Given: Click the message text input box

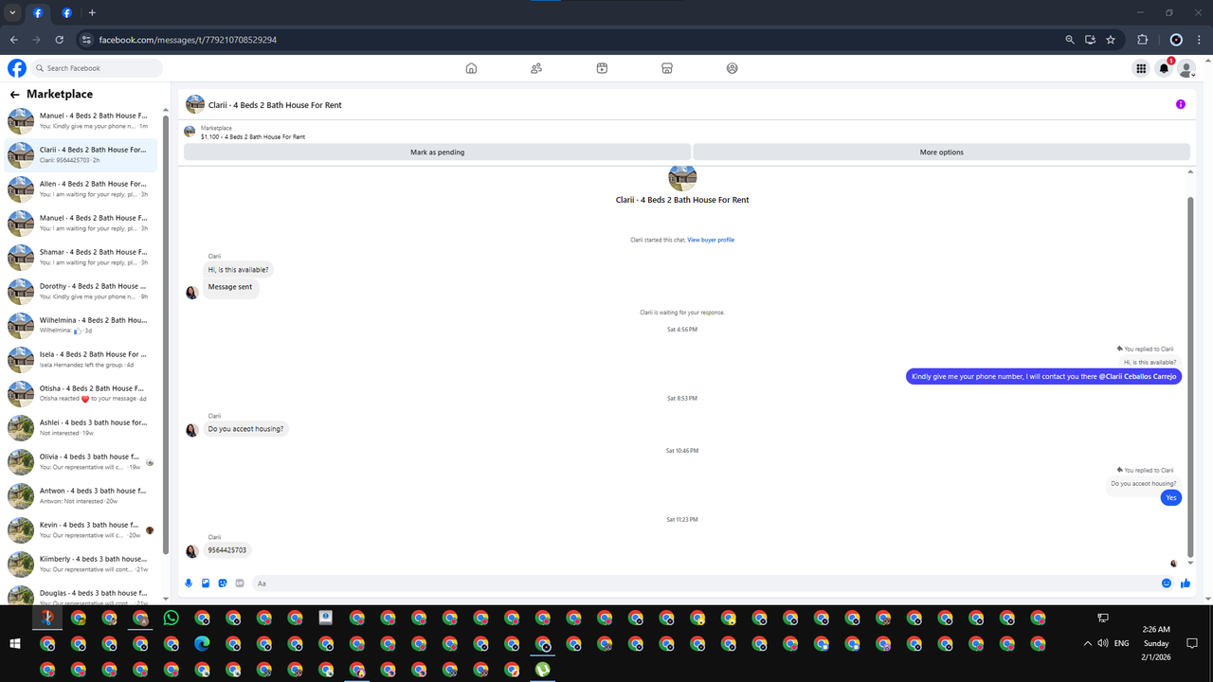Looking at the screenshot, I should click(x=703, y=583).
